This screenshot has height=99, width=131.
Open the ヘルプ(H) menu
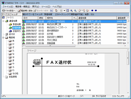(x=57, y=7)
